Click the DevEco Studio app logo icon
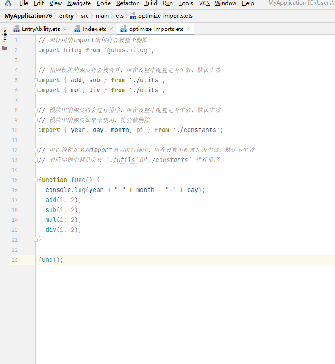Image resolution: width=335 pixels, height=364 pixels. point(8,3)
